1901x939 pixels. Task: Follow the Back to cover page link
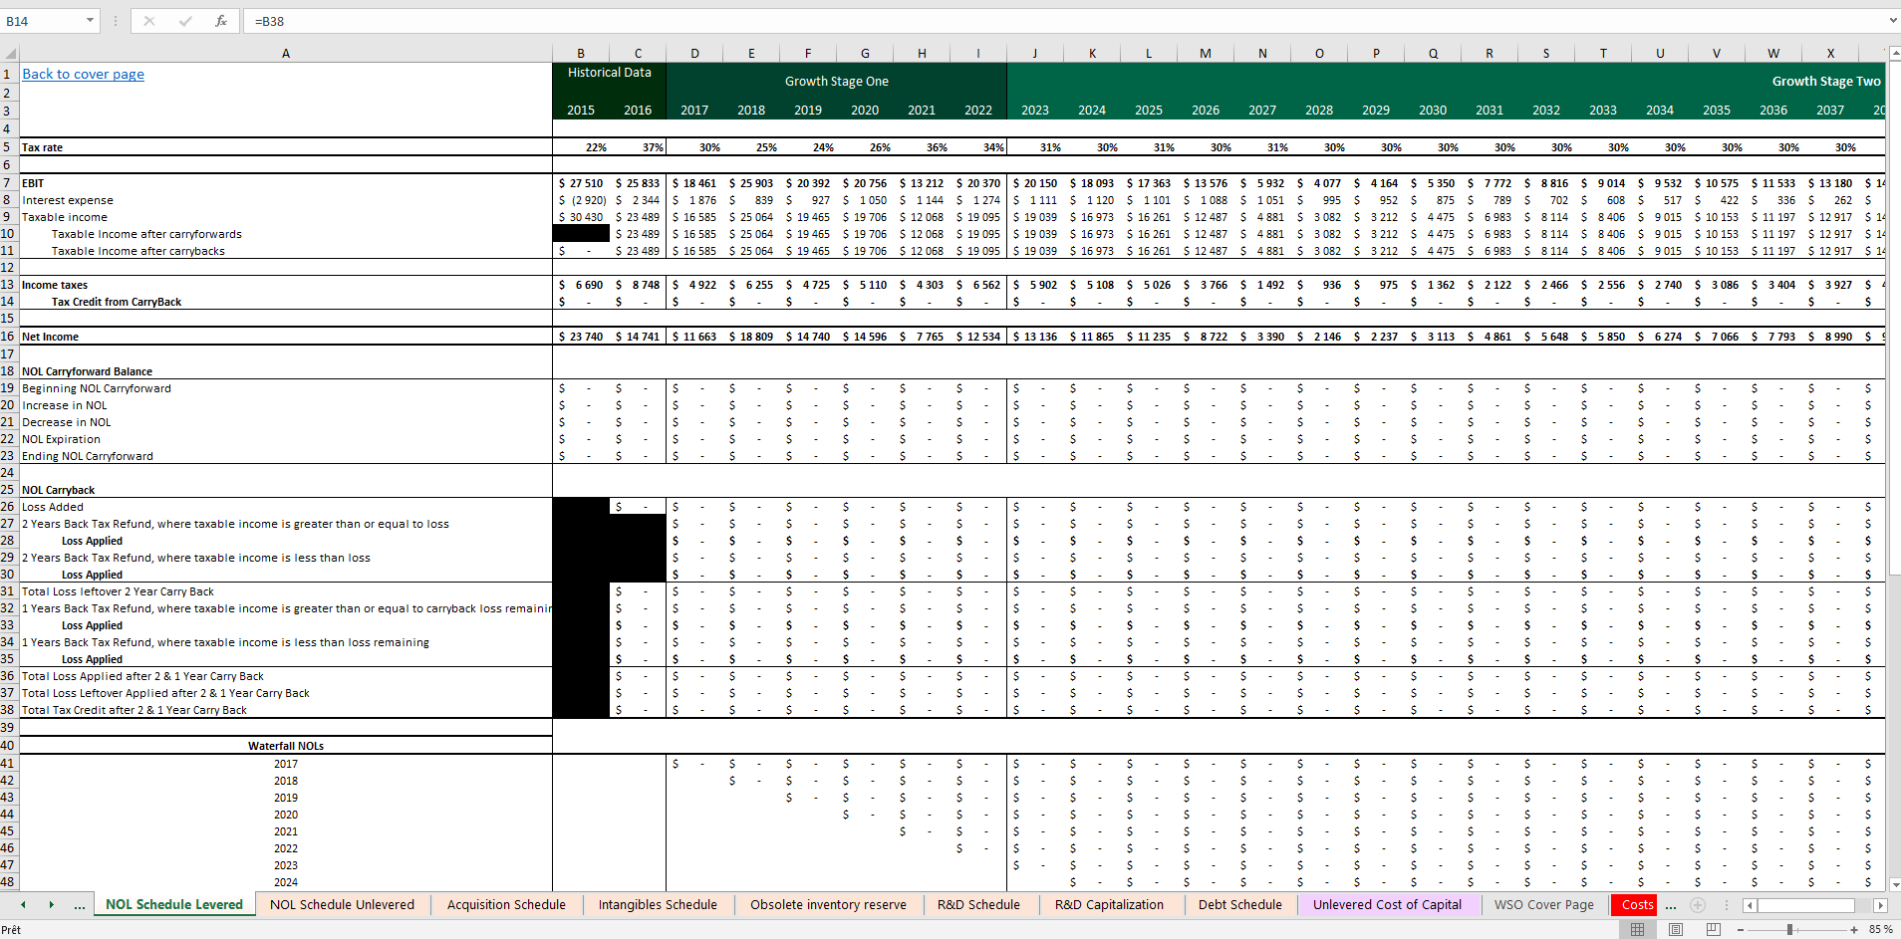pyautogui.click(x=83, y=74)
